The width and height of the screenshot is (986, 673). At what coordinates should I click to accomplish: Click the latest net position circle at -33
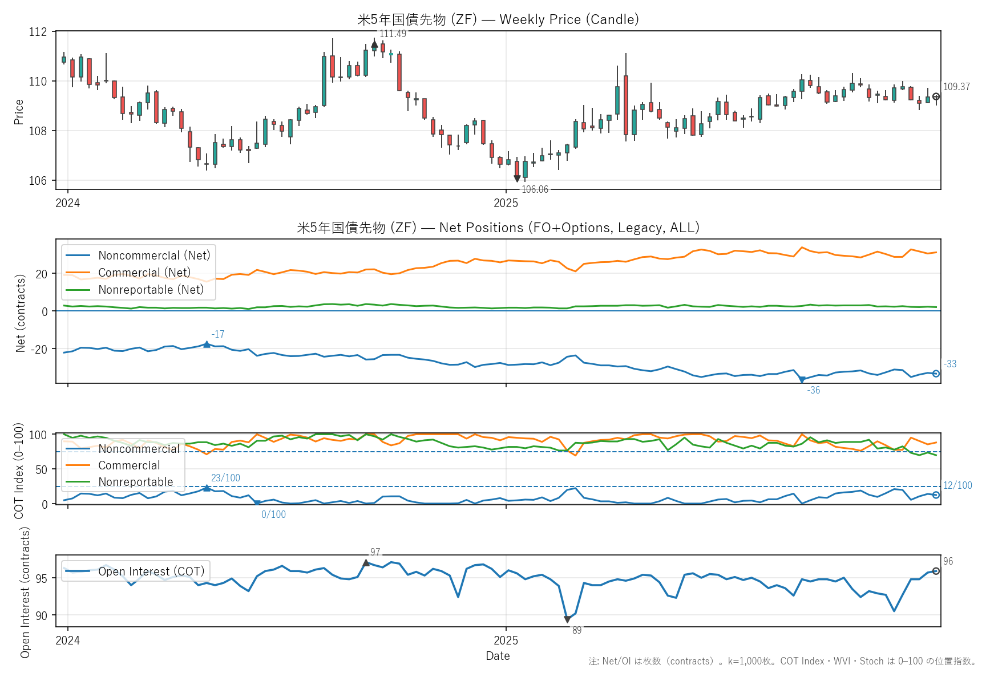936,374
